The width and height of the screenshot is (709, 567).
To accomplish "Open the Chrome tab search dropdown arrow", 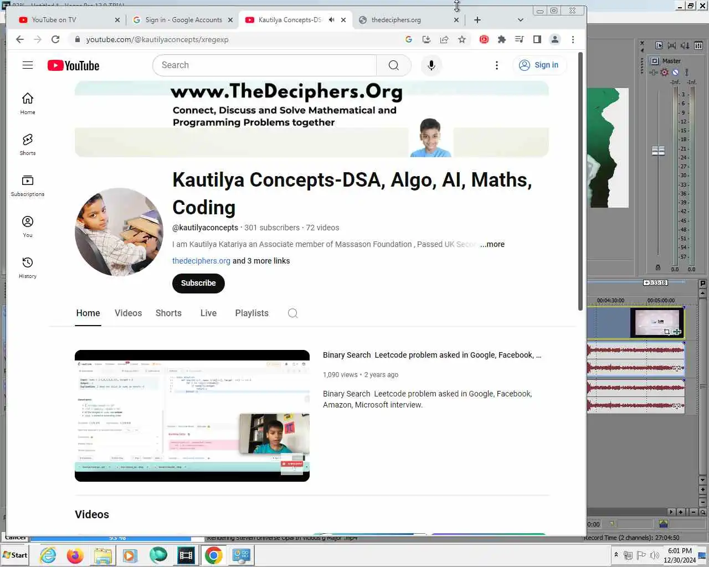I will [x=520, y=19].
